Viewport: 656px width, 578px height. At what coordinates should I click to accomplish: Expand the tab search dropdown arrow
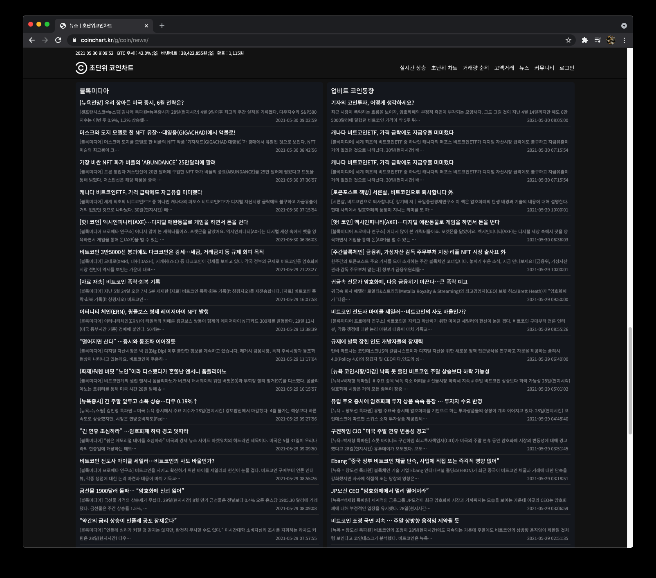point(624,26)
